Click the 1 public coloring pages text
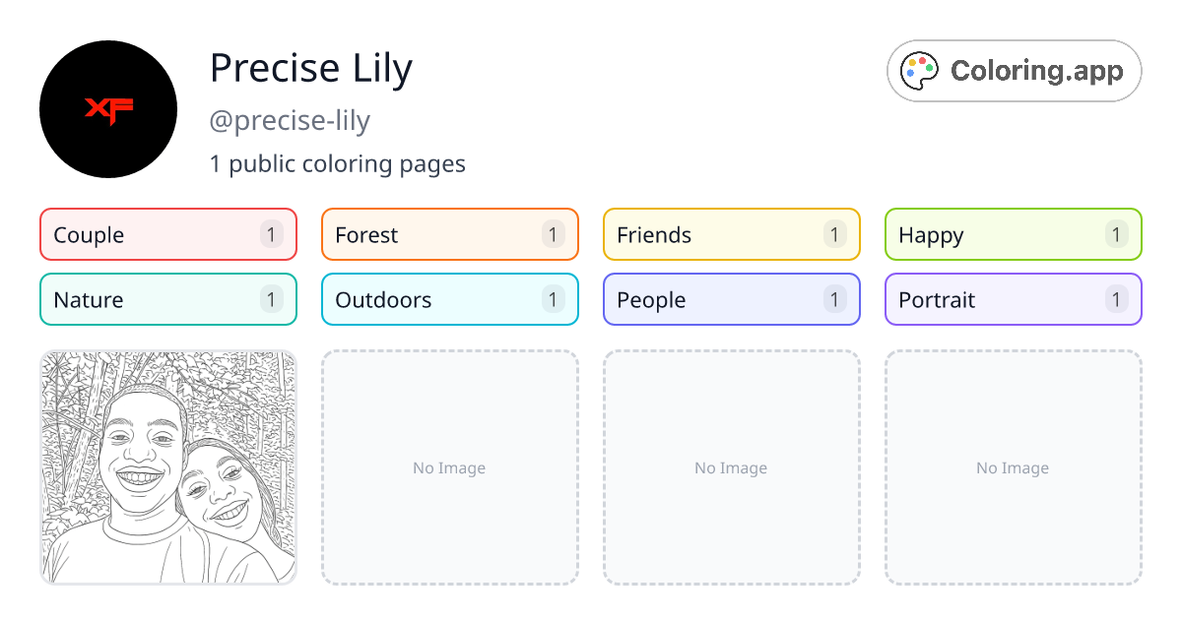Image resolution: width=1182 pixels, height=620 pixels. point(338,163)
